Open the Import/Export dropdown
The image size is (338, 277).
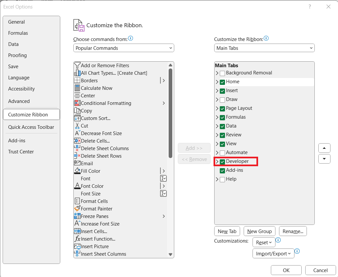point(273,253)
